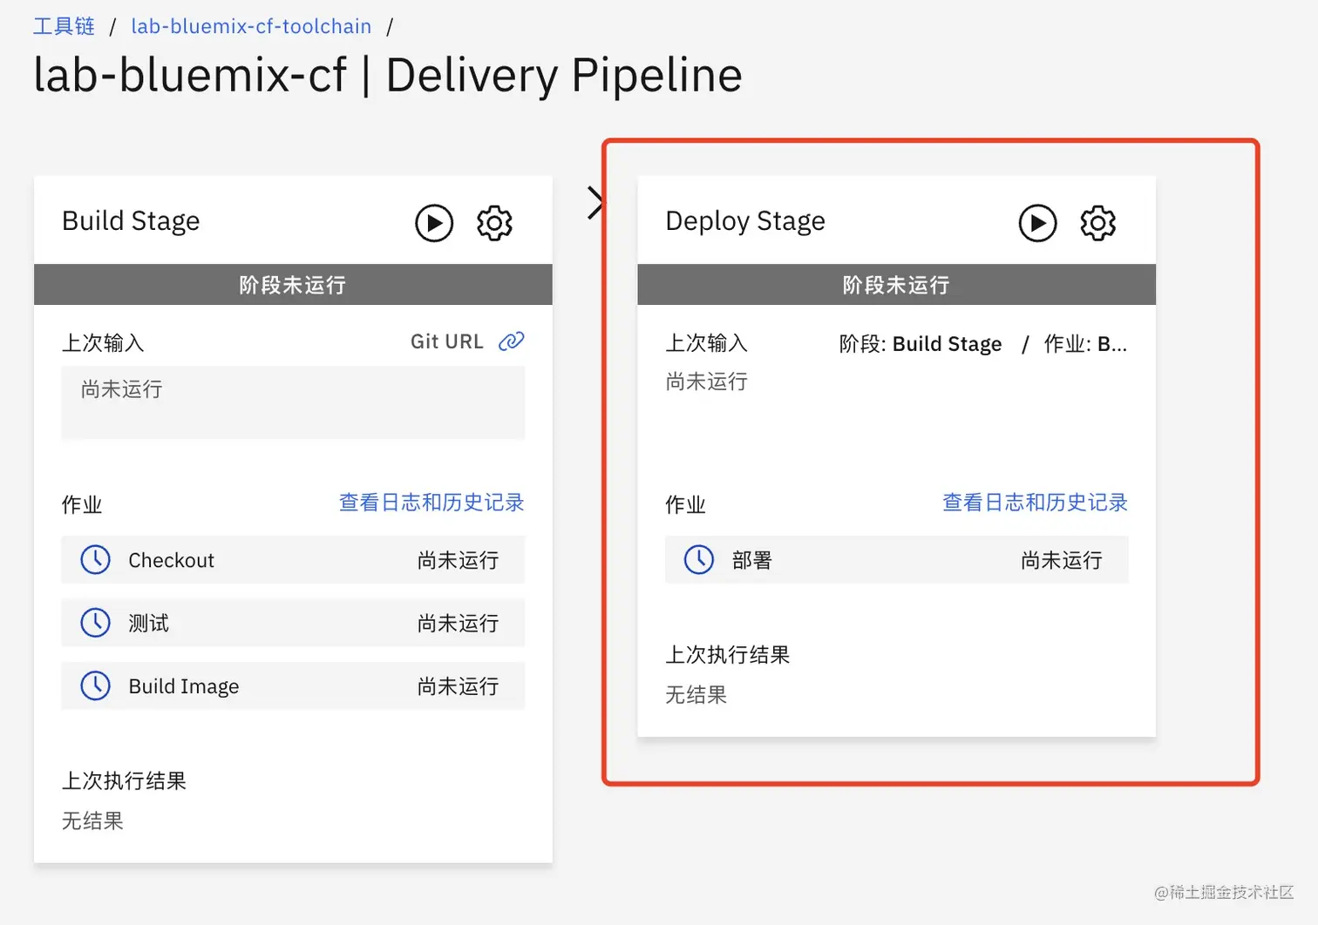Screen dimensions: 1318x925
Task: Run the Build Stage with its play icon
Action: click(x=434, y=223)
